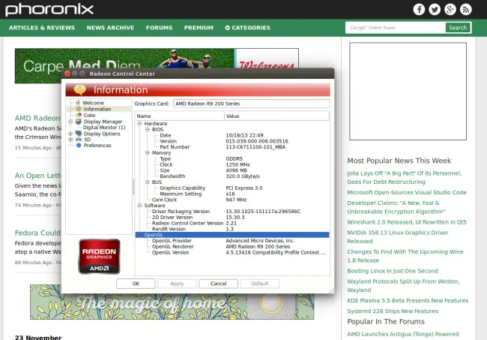Image resolution: width=487 pixels, height=340 pixels.
Task: Open the Google Plus social icon
Action: coord(450,9)
